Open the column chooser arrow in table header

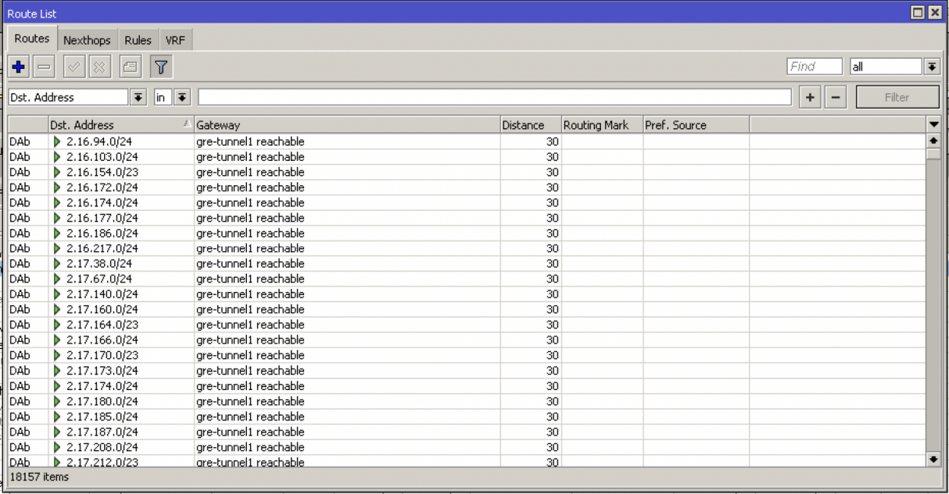933,125
